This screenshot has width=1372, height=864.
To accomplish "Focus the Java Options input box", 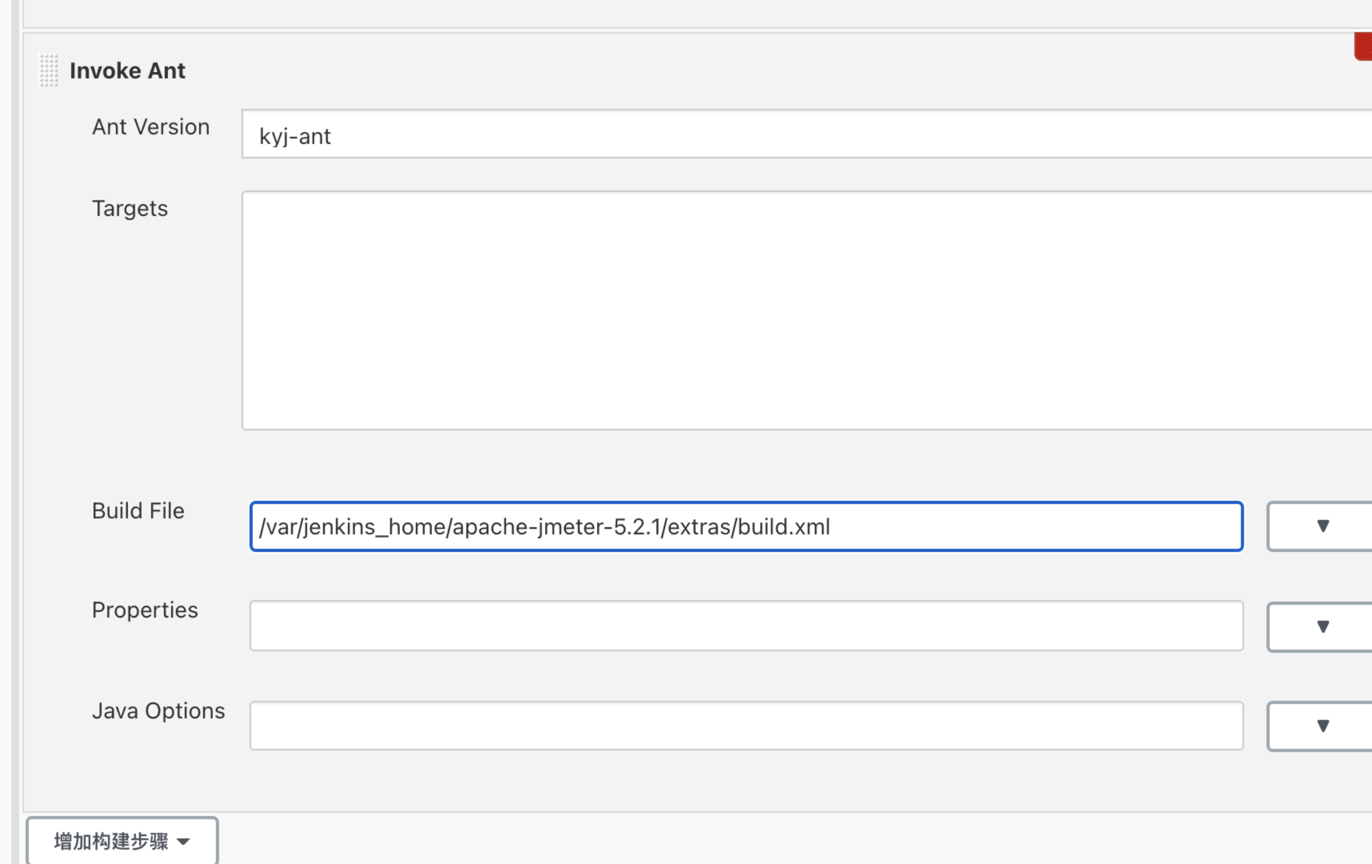I will [x=747, y=725].
